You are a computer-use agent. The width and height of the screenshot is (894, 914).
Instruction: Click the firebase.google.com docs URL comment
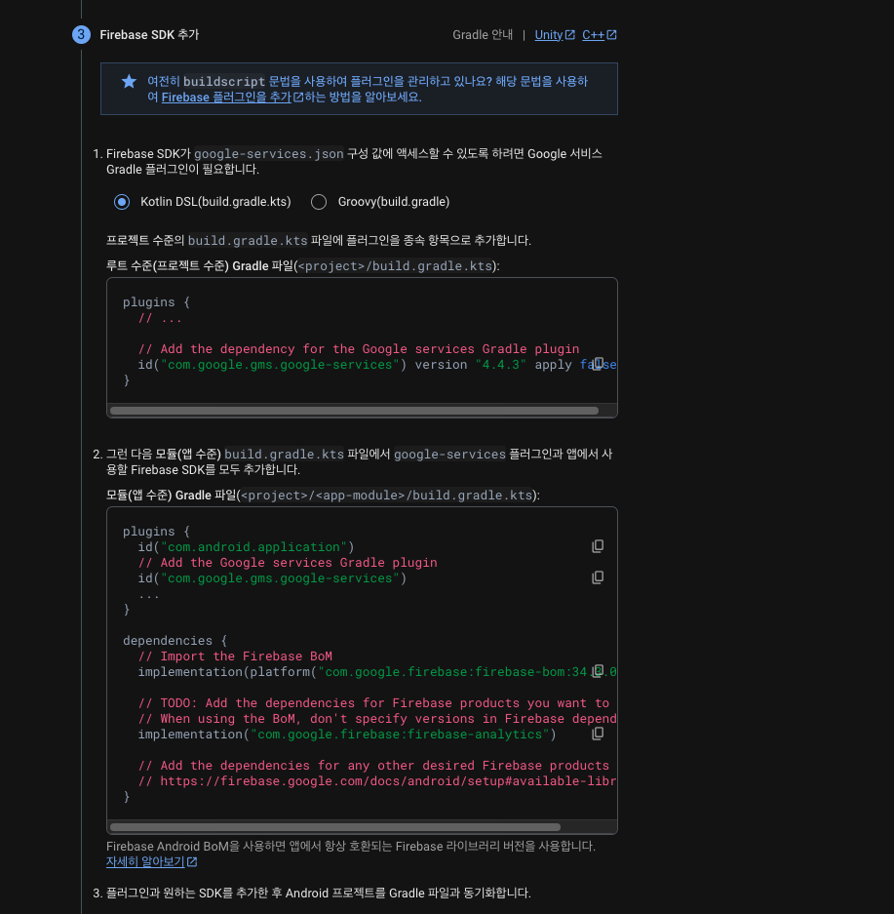tap(377, 781)
